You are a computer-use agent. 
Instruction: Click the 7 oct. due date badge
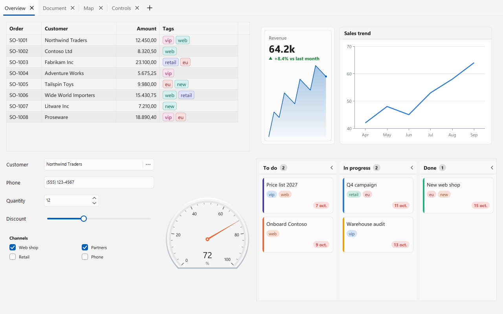321,205
